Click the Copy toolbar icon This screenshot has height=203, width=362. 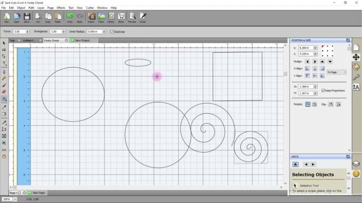[x=48, y=18]
